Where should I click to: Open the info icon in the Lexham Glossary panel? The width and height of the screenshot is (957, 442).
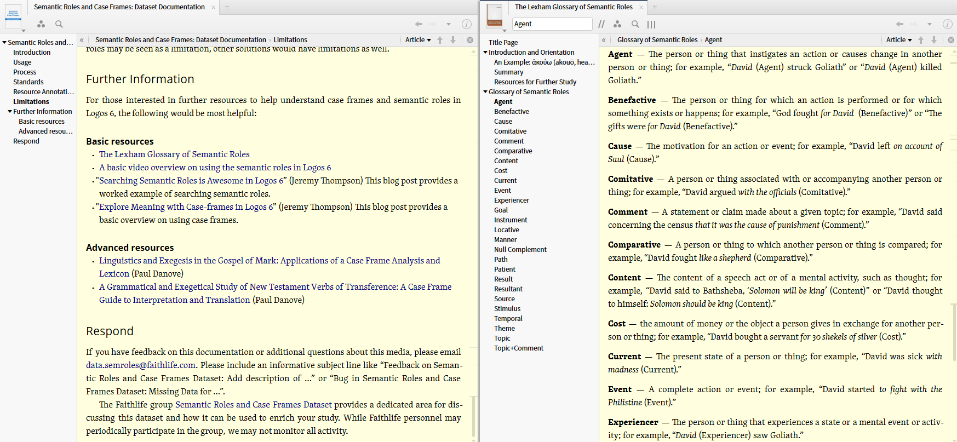pos(947,24)
